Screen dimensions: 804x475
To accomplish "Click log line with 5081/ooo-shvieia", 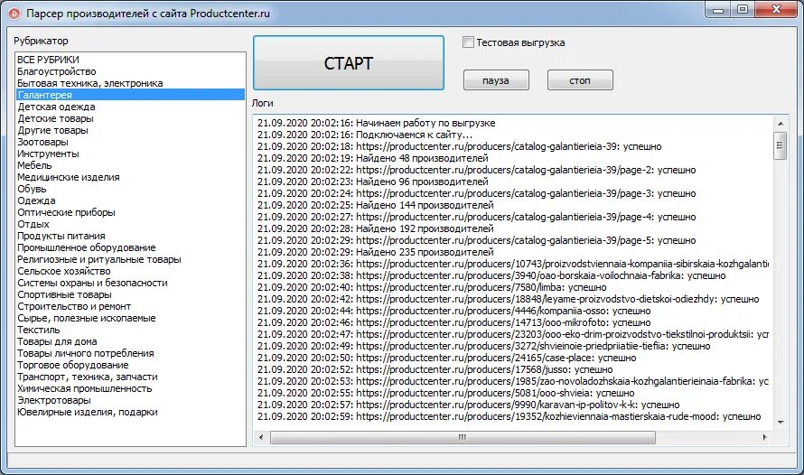I will (x=445, y=394).
